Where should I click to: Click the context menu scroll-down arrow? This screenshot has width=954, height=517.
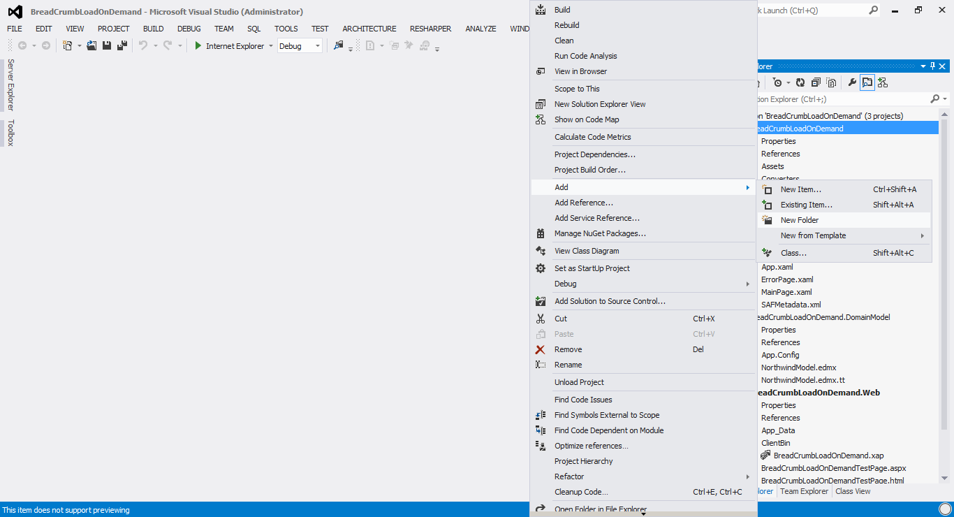[643, 514]
